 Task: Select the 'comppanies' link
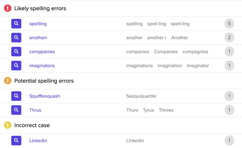[x=42, y=52]
